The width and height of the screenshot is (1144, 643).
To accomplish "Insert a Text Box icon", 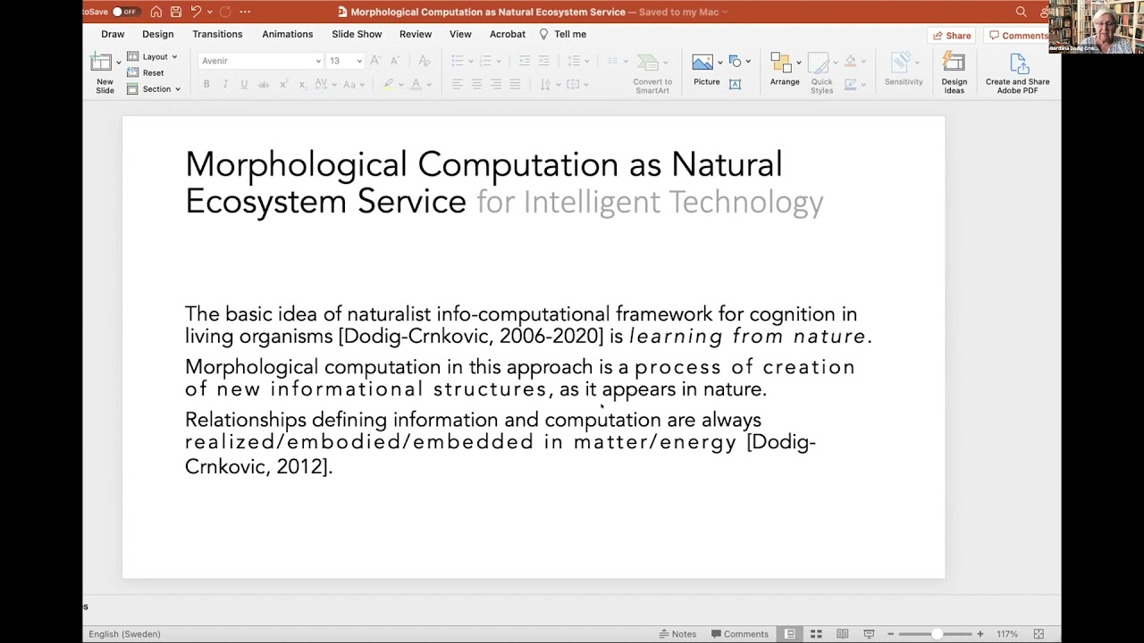I will pyautogui.click(x=735, y=84).
